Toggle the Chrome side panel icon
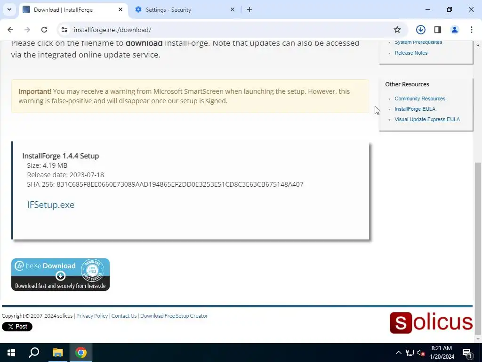 [438, 30]
